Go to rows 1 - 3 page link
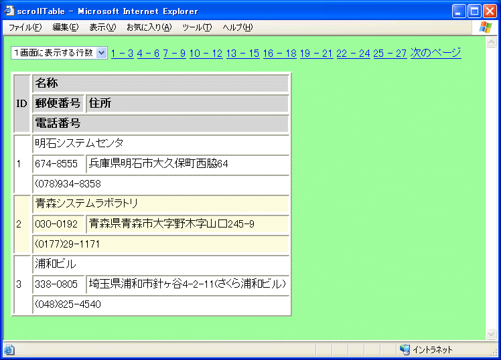The width and height of the screenshot is (501, 360). pos(123,54)
